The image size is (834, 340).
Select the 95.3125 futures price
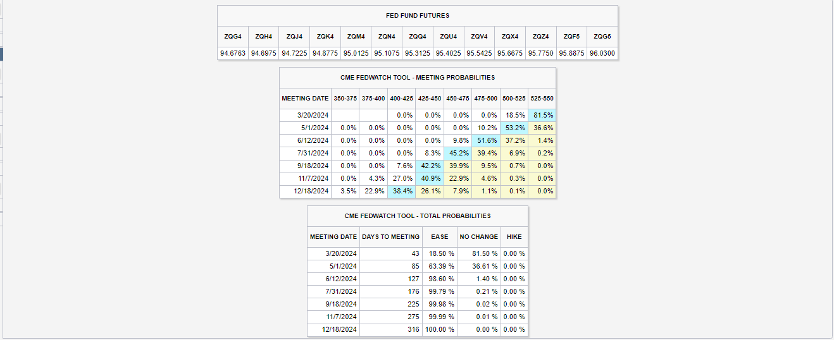click(418, 53)
